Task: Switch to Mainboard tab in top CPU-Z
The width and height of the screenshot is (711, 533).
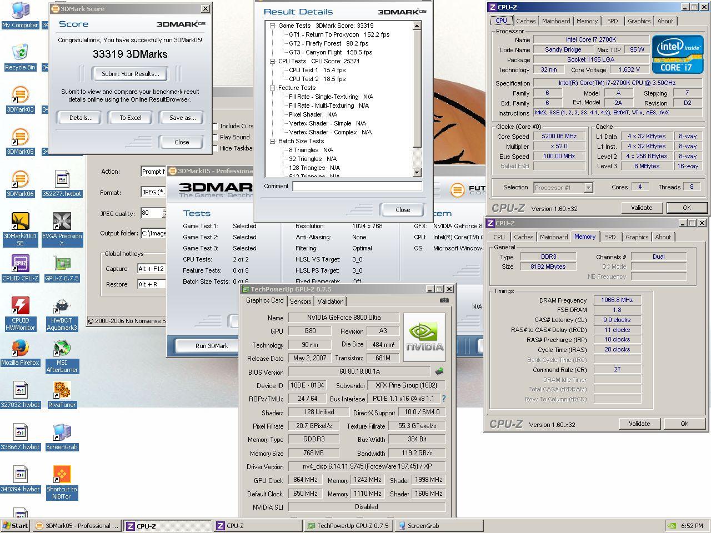Action: point(556,21)
